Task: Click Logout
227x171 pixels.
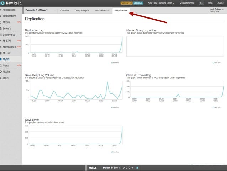Action: pyautogui.click(x=220, y=3)
